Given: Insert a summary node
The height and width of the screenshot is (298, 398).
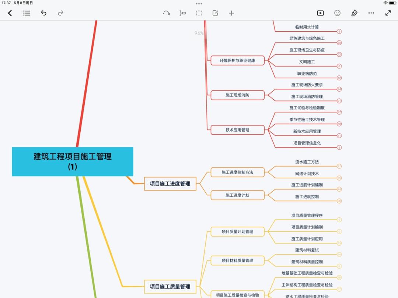Looking at the screenshot, I should point(182,13).
